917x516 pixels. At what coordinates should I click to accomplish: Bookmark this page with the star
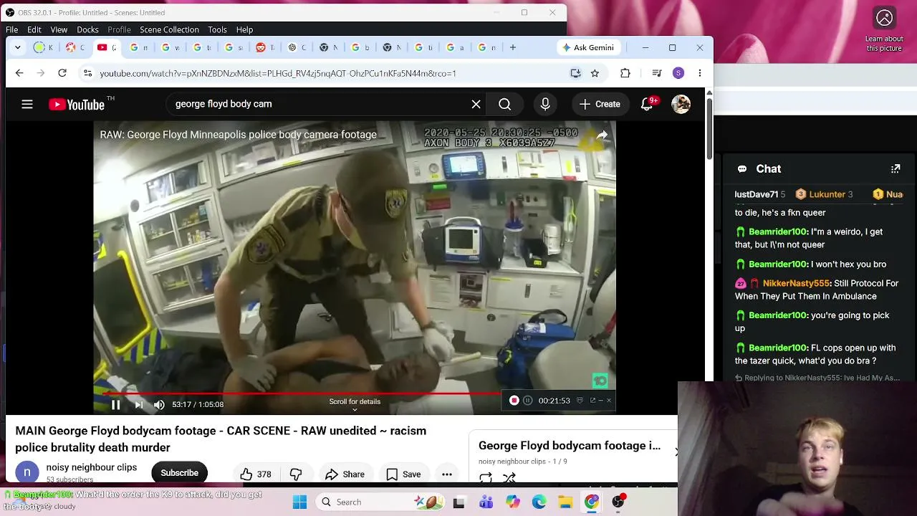pos(595,73)
